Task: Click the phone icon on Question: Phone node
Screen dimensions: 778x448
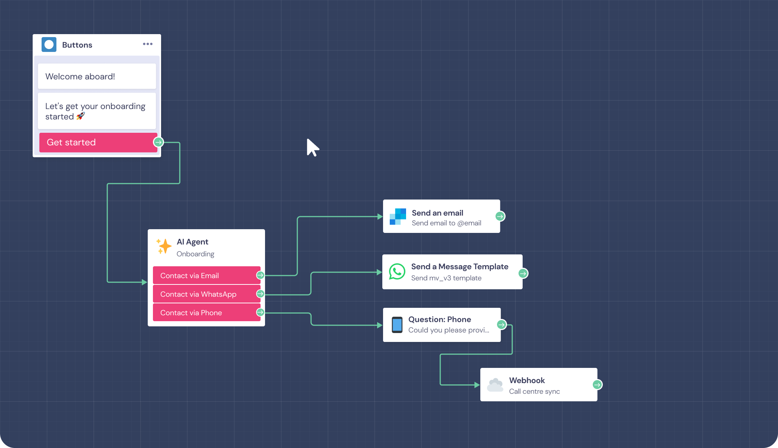Action: pos(398,324)
